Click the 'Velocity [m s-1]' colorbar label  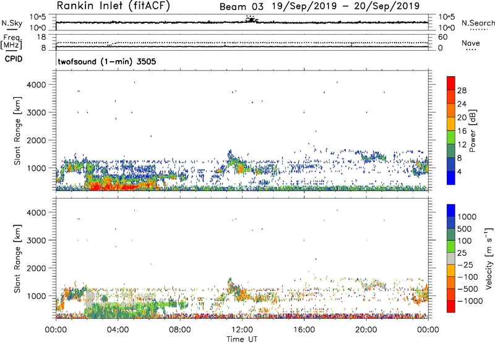point(489,258)
